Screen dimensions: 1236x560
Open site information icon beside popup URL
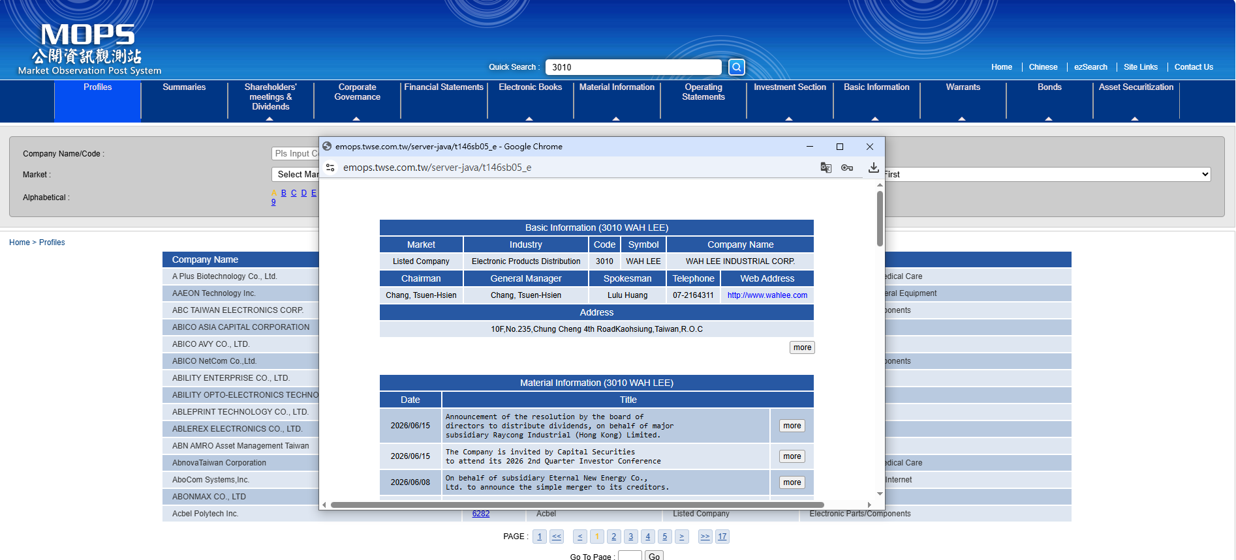pyautogui.click(x=330, y=168)
